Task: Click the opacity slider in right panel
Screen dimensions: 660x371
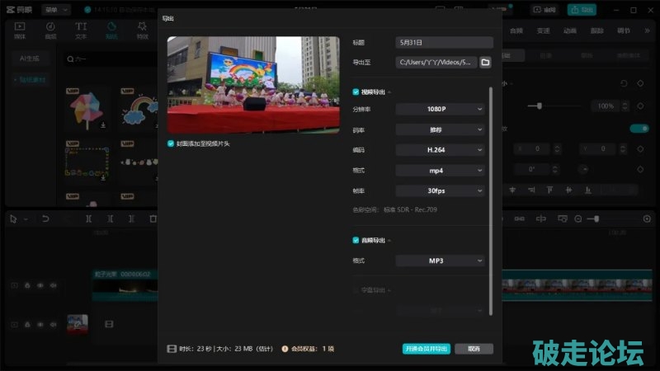Action: click(540, 106)
